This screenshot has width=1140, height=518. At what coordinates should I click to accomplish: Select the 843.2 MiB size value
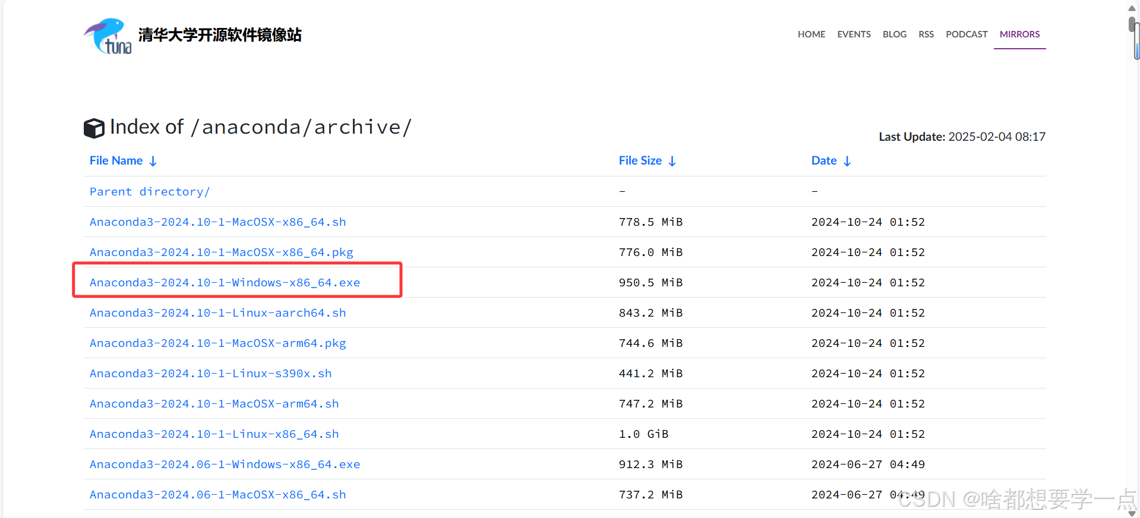[650, 313]
